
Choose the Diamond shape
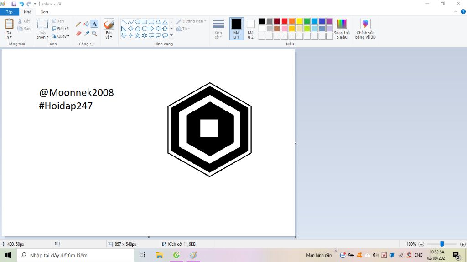pos(131,29)
